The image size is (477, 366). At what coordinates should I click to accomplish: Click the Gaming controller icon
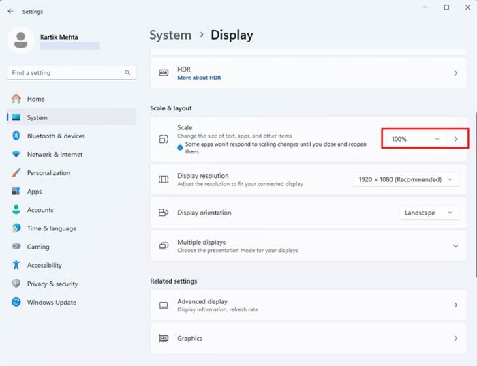point(16,247)
